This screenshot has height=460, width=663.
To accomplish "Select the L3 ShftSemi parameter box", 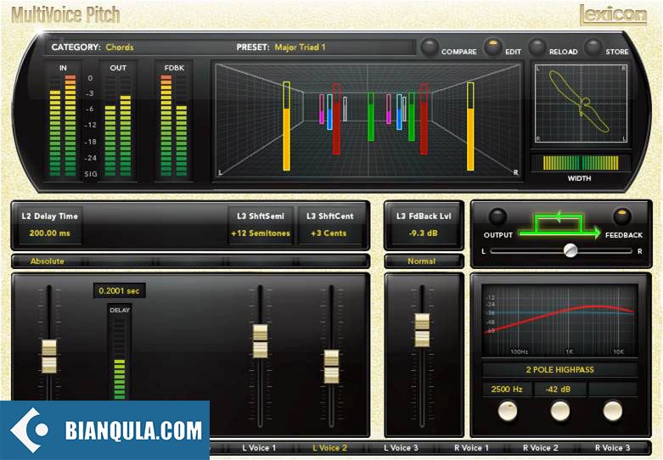I will tap(261, 225).
